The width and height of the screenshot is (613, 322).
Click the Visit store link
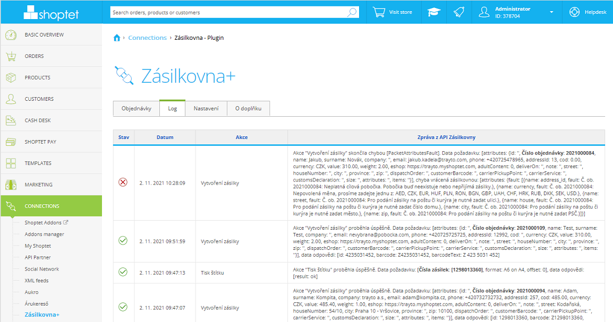pyautogui.click(x=401, y=12)
